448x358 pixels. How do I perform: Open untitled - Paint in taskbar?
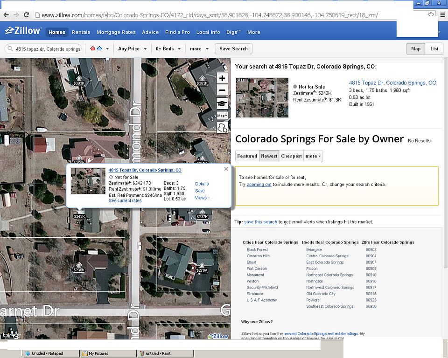pyautogui.click(x=166, y=353)
